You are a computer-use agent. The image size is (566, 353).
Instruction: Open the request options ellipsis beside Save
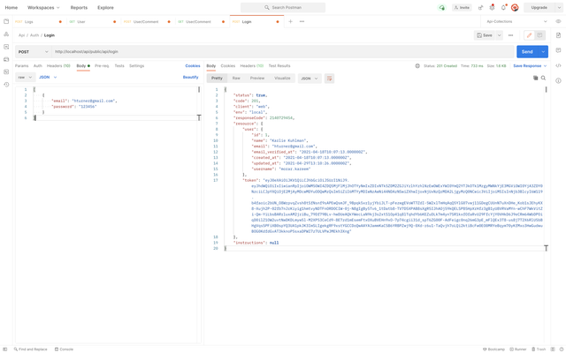coord(510,35)
